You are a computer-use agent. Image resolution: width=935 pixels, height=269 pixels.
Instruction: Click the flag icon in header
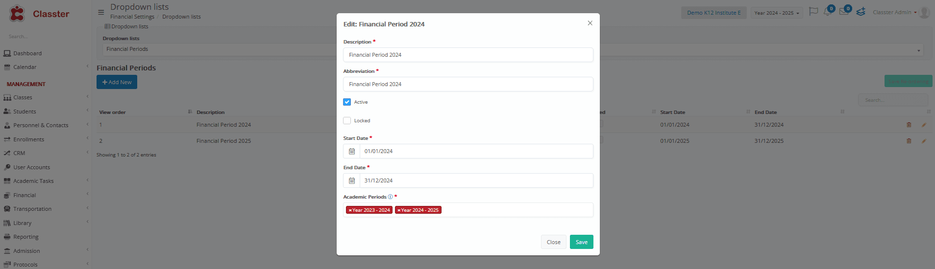click(x=813, y=12)
